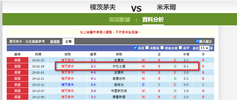The height and width of the screenshot is (100, 237).
Task: Click the 諾域治 team name
Action: tap(119, 85)
